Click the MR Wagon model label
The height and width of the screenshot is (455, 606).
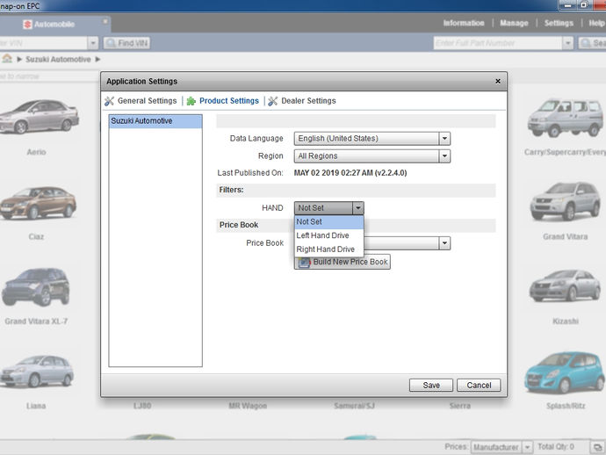pyautogui.click(x=248, y=406)
